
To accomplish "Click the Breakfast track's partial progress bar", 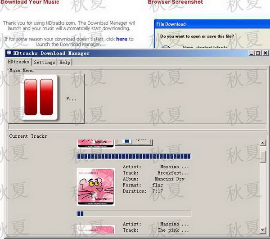I will pyautogui.click(x=134, y=214).
